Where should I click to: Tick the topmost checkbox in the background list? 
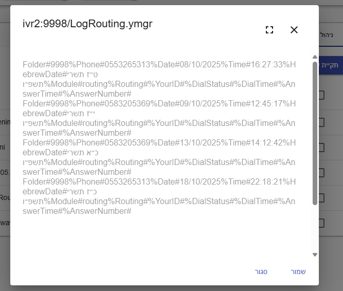click(x=321, y=95)
